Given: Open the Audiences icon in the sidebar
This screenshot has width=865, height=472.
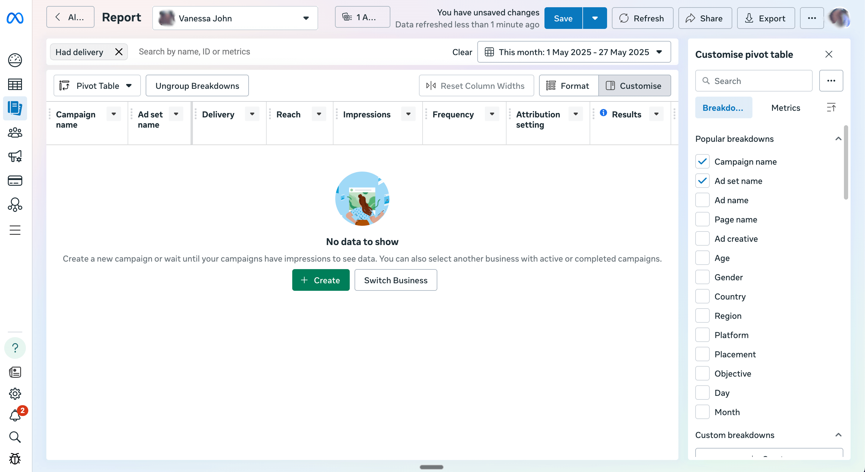Looking at the screenshot, I should click(15, 132).
